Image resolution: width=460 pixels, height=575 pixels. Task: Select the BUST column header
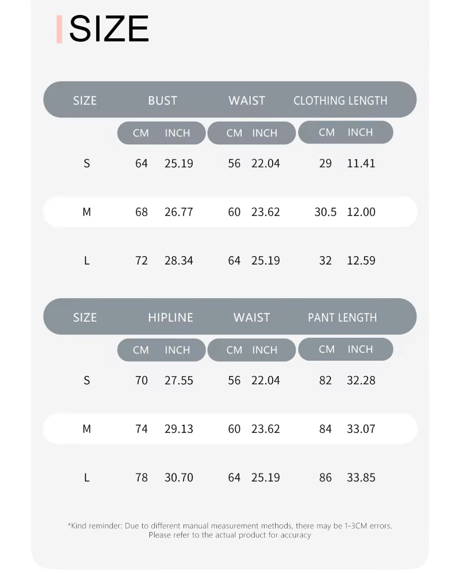(163, 101)
